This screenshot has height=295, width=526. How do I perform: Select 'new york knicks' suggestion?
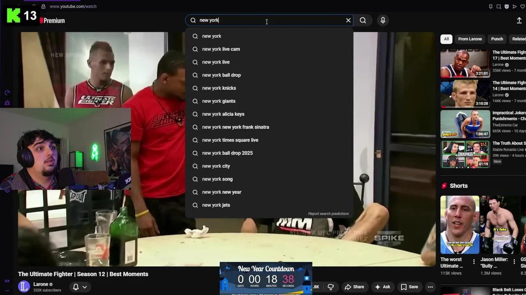269,88
